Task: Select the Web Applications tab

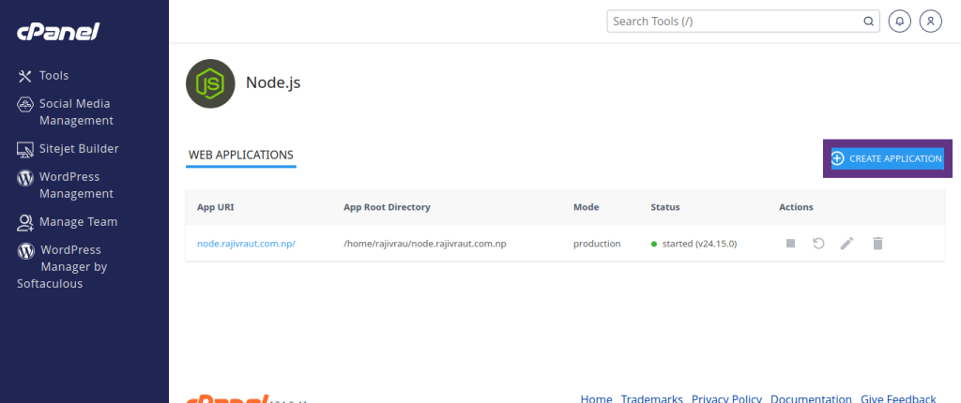Action: (241, 156)
